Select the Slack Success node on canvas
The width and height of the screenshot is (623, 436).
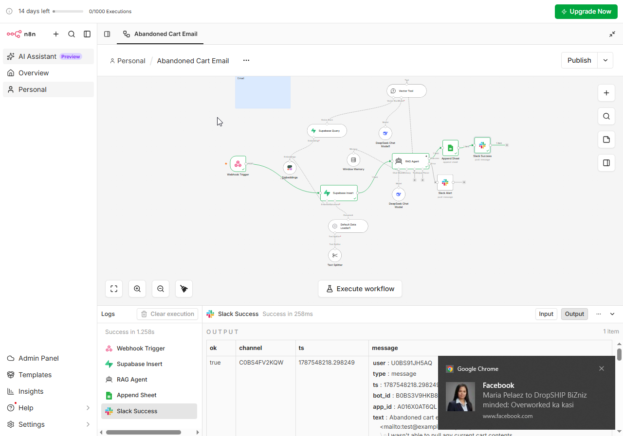482,145
